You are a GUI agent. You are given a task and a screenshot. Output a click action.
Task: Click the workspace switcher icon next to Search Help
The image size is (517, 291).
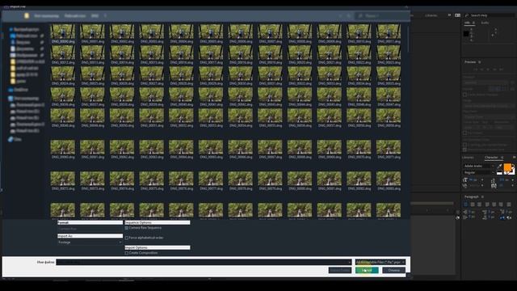click(458, 15)
